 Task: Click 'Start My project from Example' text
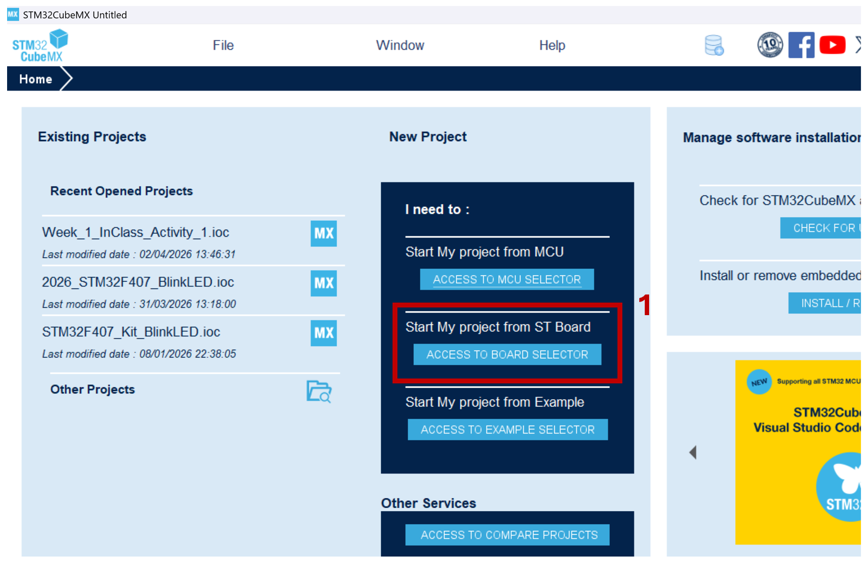(495, 403)
